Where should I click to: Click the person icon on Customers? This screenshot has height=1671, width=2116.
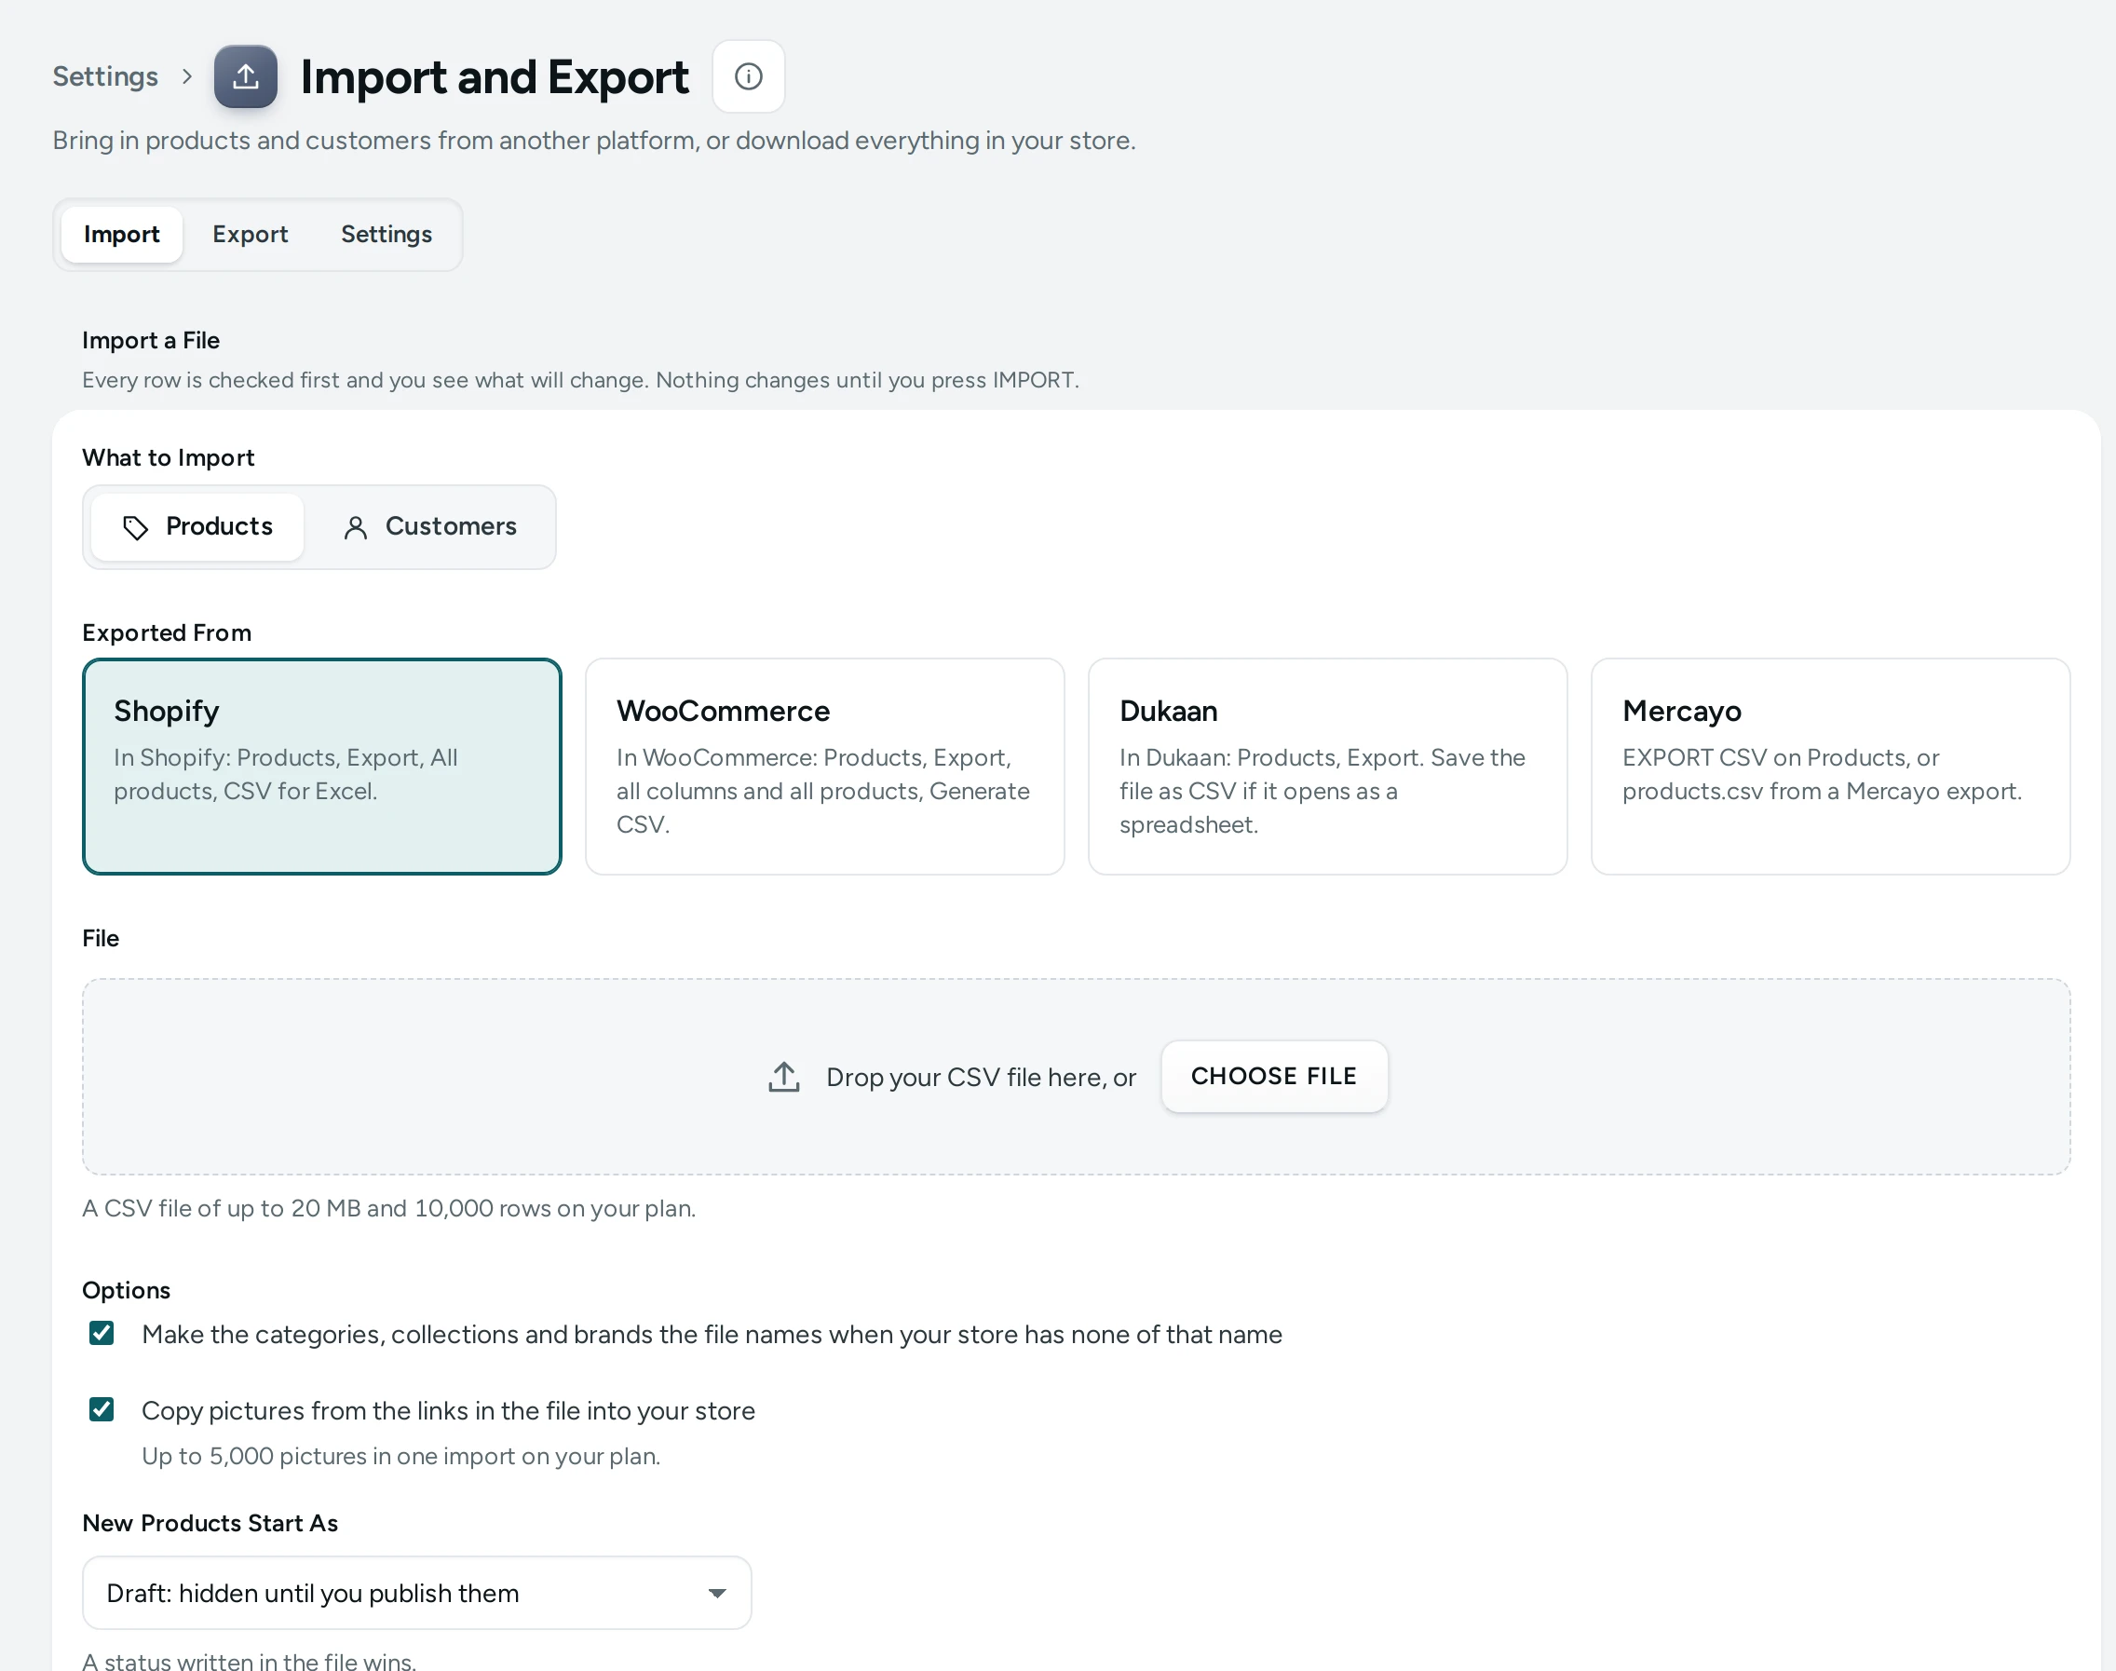[x=355, y=527]
